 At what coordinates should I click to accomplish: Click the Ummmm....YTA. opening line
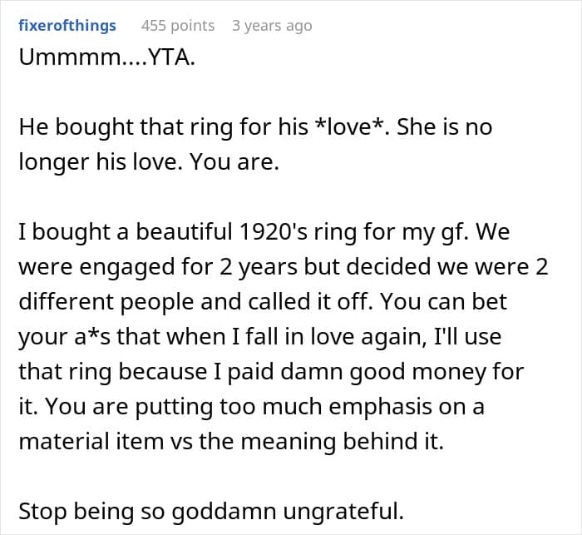(107, 57)
